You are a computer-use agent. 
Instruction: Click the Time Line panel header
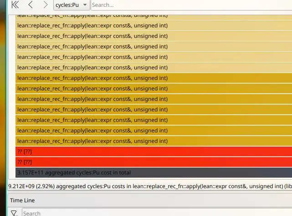pyautogui.click(x=22, y=200)
